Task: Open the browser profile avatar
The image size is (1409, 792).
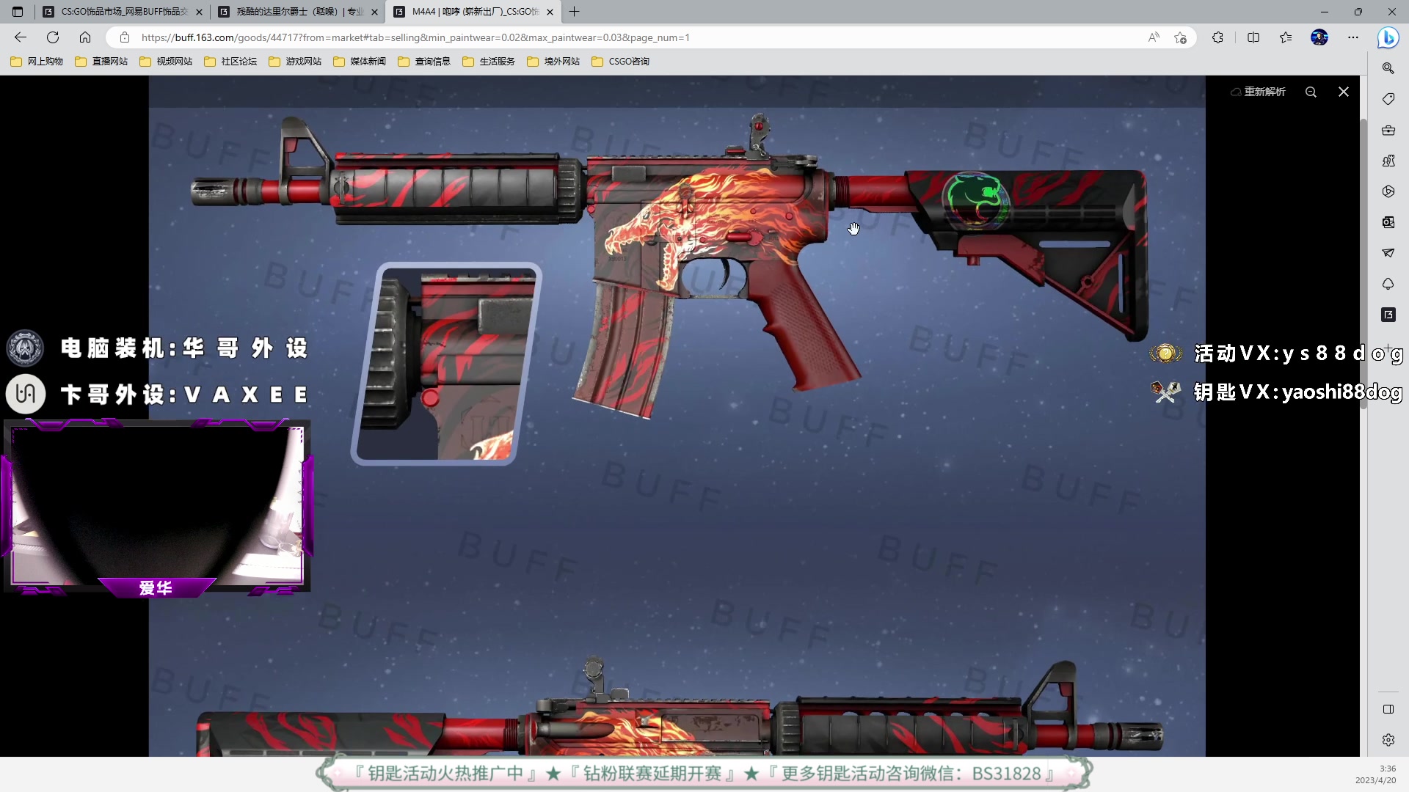Action: pos(1319,37)
